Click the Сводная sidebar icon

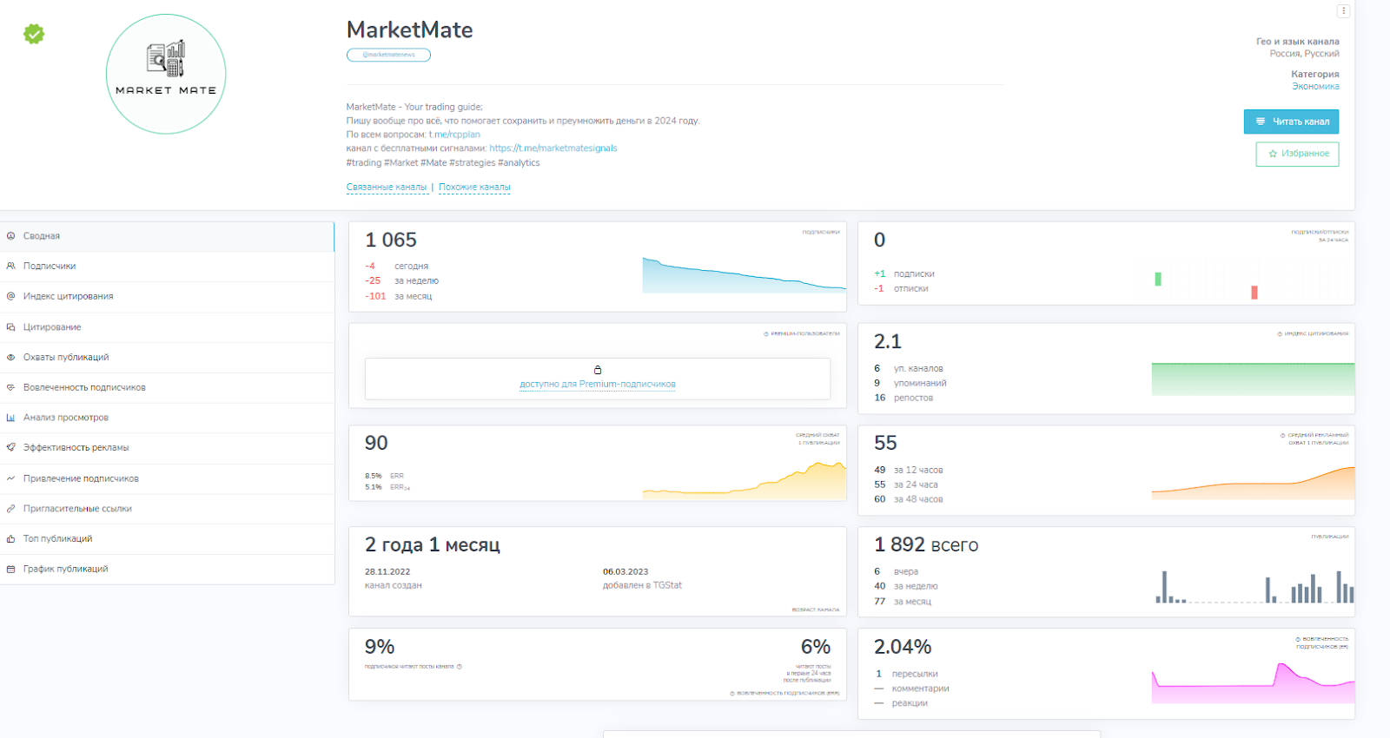pos(10,236)
